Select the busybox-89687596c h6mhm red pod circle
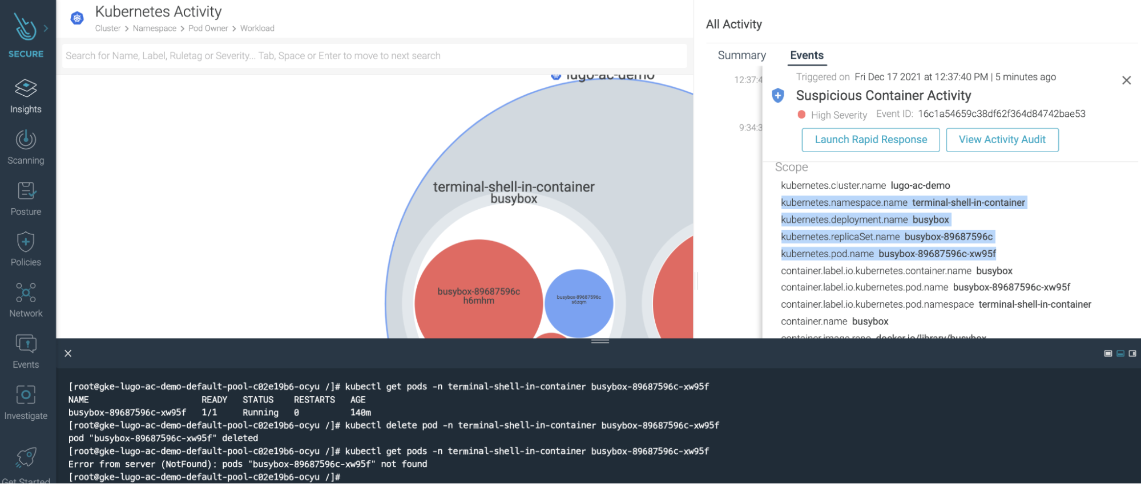Screen dimensions: 1141x484 coord(478,290)
